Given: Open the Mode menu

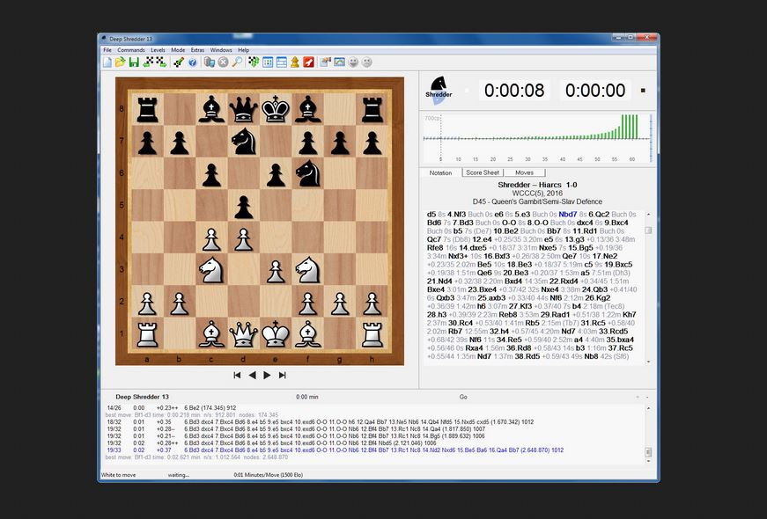Looking at the screenshot, I should [178, 50].
